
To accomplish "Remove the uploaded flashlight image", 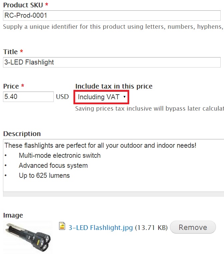I will point(193,227).
